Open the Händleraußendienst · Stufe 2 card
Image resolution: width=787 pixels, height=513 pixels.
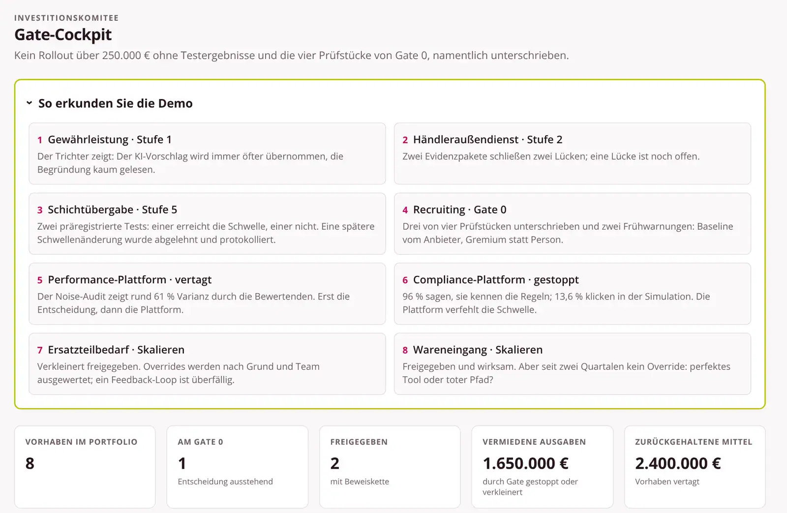point(573,153)
